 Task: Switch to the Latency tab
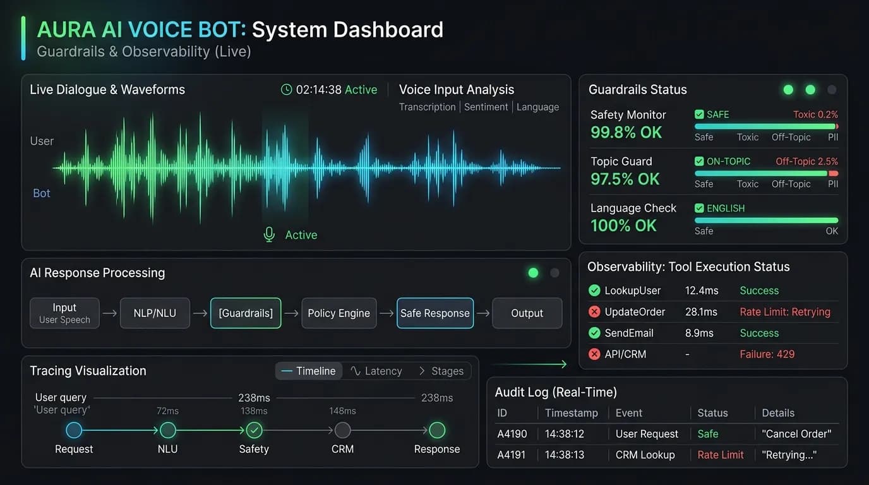[376, 371]
